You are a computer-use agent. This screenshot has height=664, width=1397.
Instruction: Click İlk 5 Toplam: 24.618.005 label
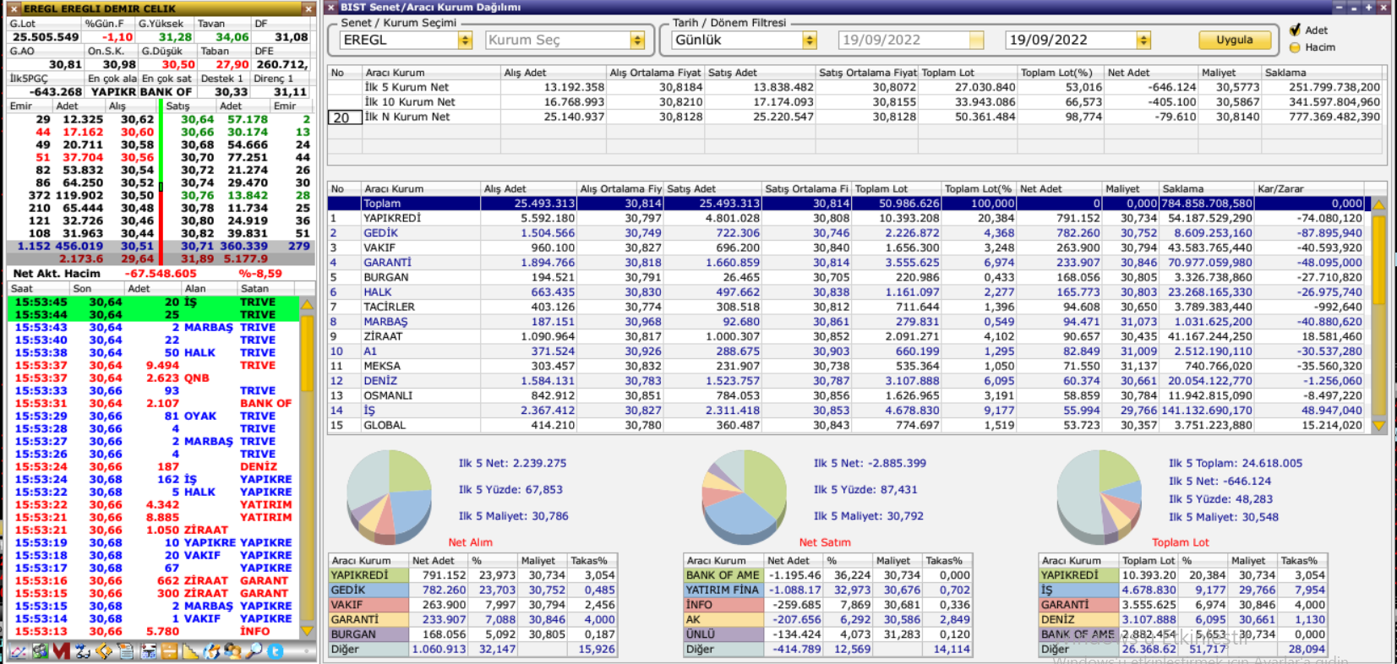(x=1236, y=463)
